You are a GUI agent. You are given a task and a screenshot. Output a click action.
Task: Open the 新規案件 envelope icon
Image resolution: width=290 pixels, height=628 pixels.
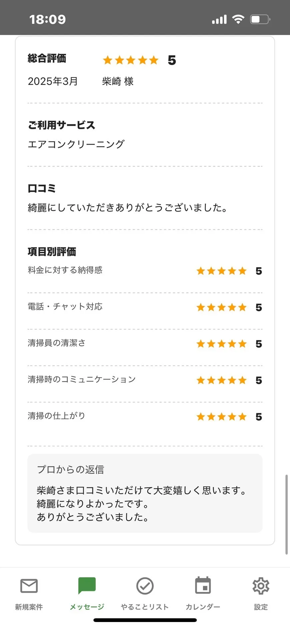tap(29, 586)
